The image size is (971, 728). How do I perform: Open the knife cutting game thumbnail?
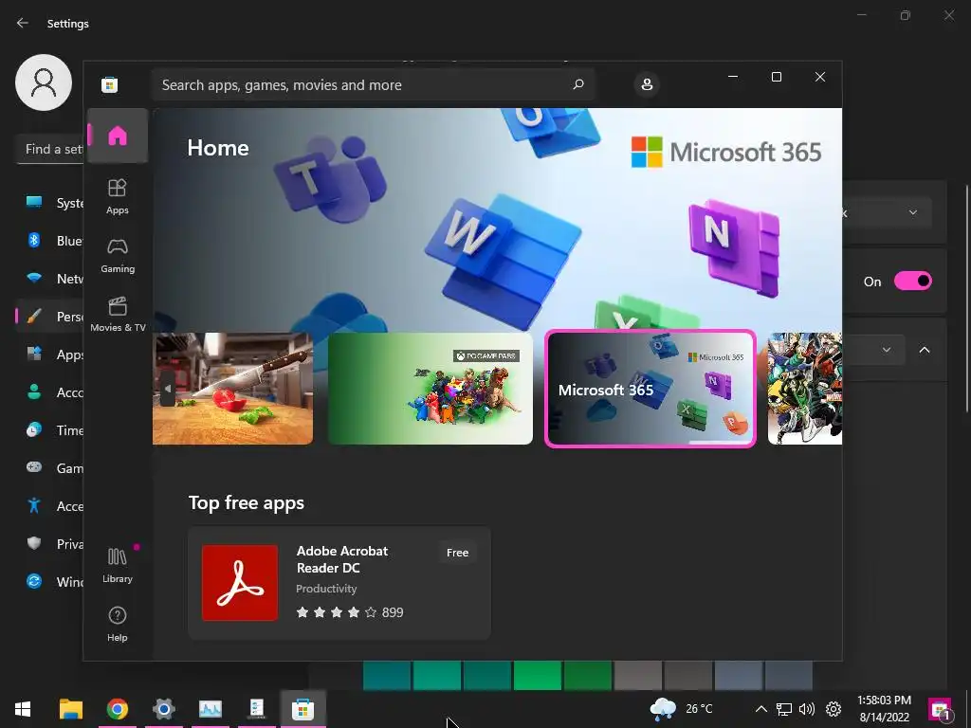point(233,388)
